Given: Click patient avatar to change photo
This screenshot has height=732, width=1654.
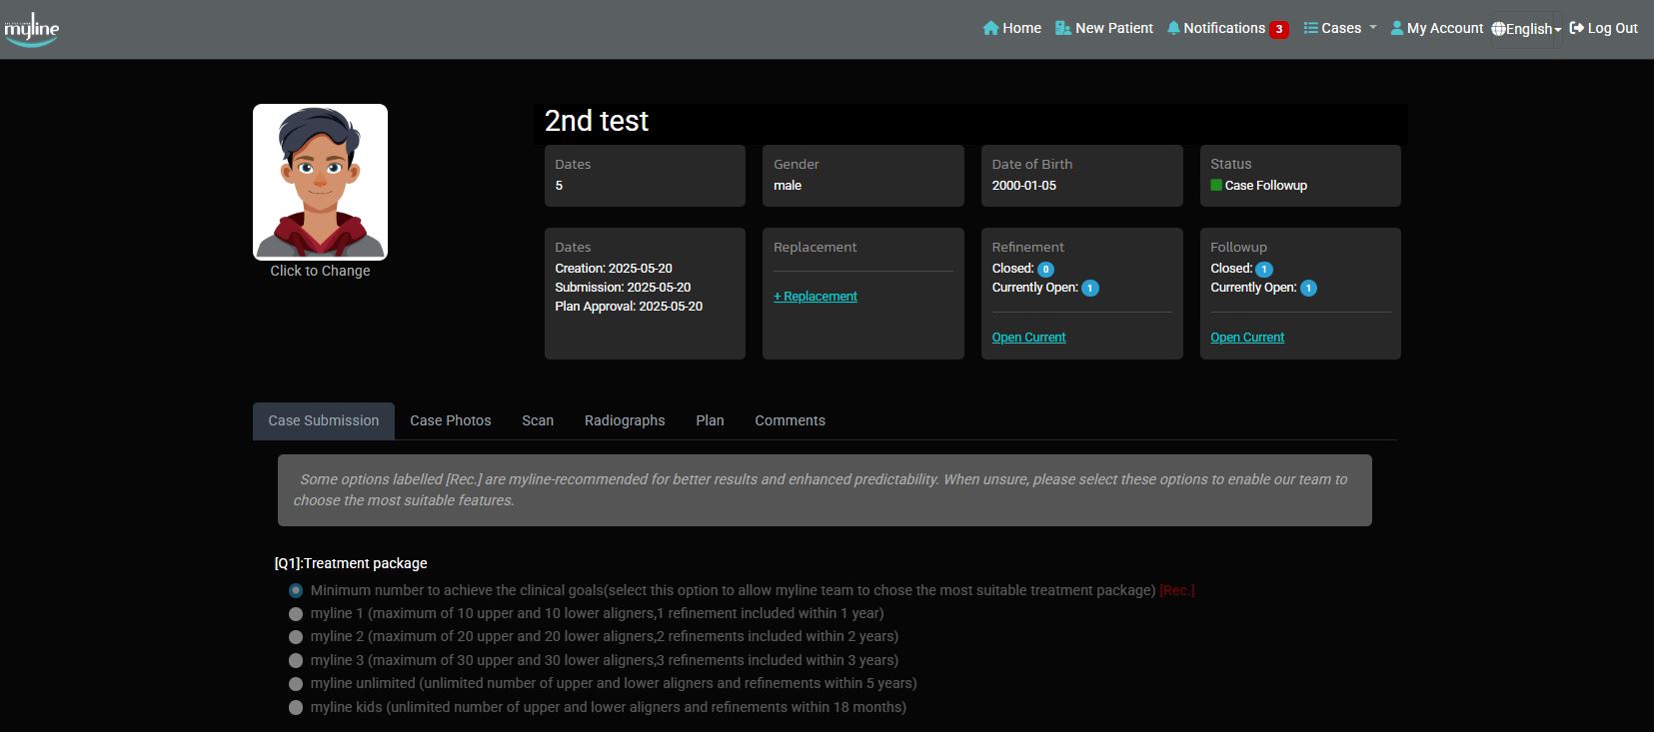Looking at the screenshot, I should [x=320, y=182].
